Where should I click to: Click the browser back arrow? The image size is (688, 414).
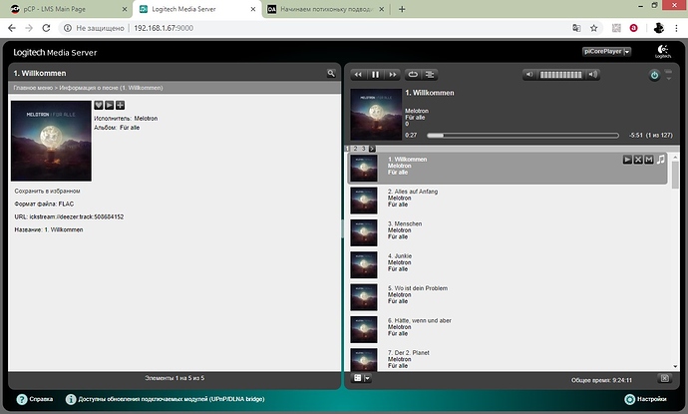coord(12,28)
